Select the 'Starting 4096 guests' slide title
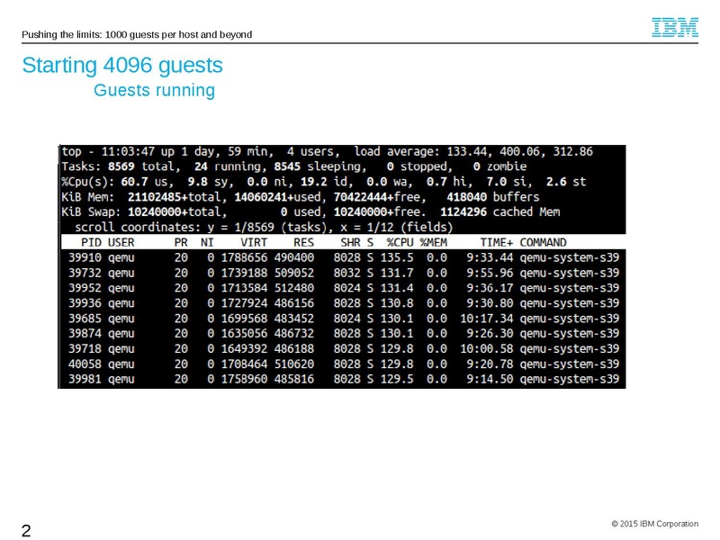The width and height of the screenshot is (720, 540). [x=122, y=66]
